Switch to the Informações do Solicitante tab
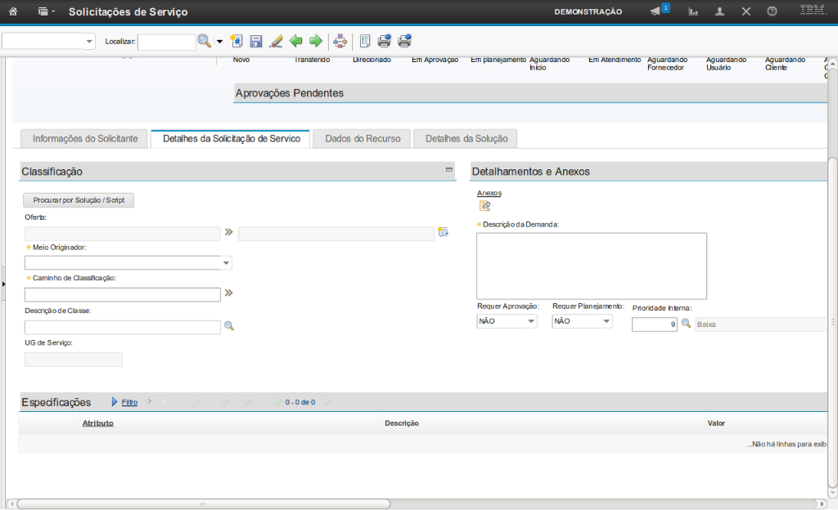Screen dimensions: 838x510 coord(84,139)
